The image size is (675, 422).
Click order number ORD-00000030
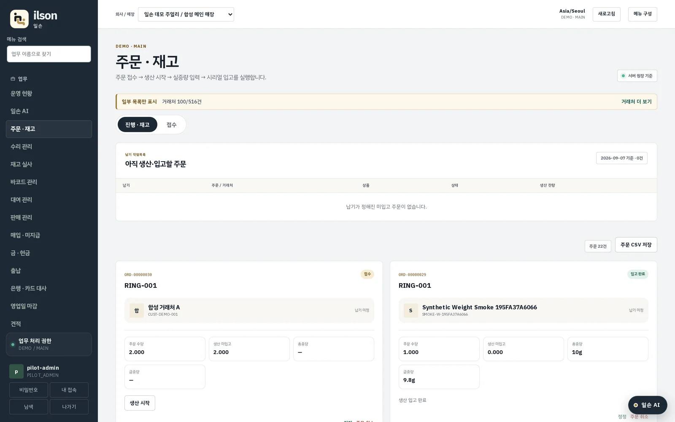(138, 275)
